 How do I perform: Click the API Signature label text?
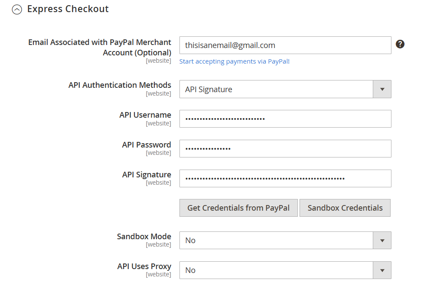[x=147, y=175]
